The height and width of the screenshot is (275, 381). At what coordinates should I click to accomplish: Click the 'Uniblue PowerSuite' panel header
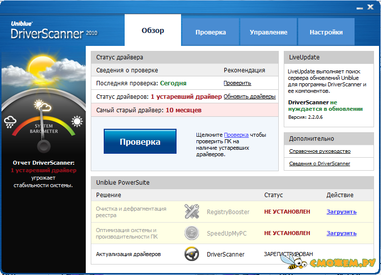[232, 183]
